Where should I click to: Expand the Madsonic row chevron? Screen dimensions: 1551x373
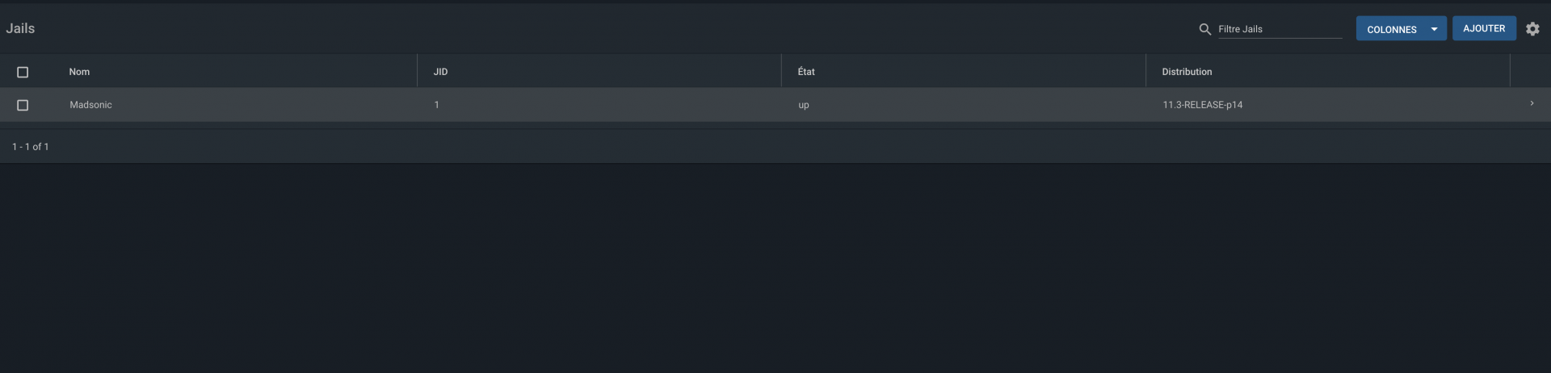tap(1532, 103)
